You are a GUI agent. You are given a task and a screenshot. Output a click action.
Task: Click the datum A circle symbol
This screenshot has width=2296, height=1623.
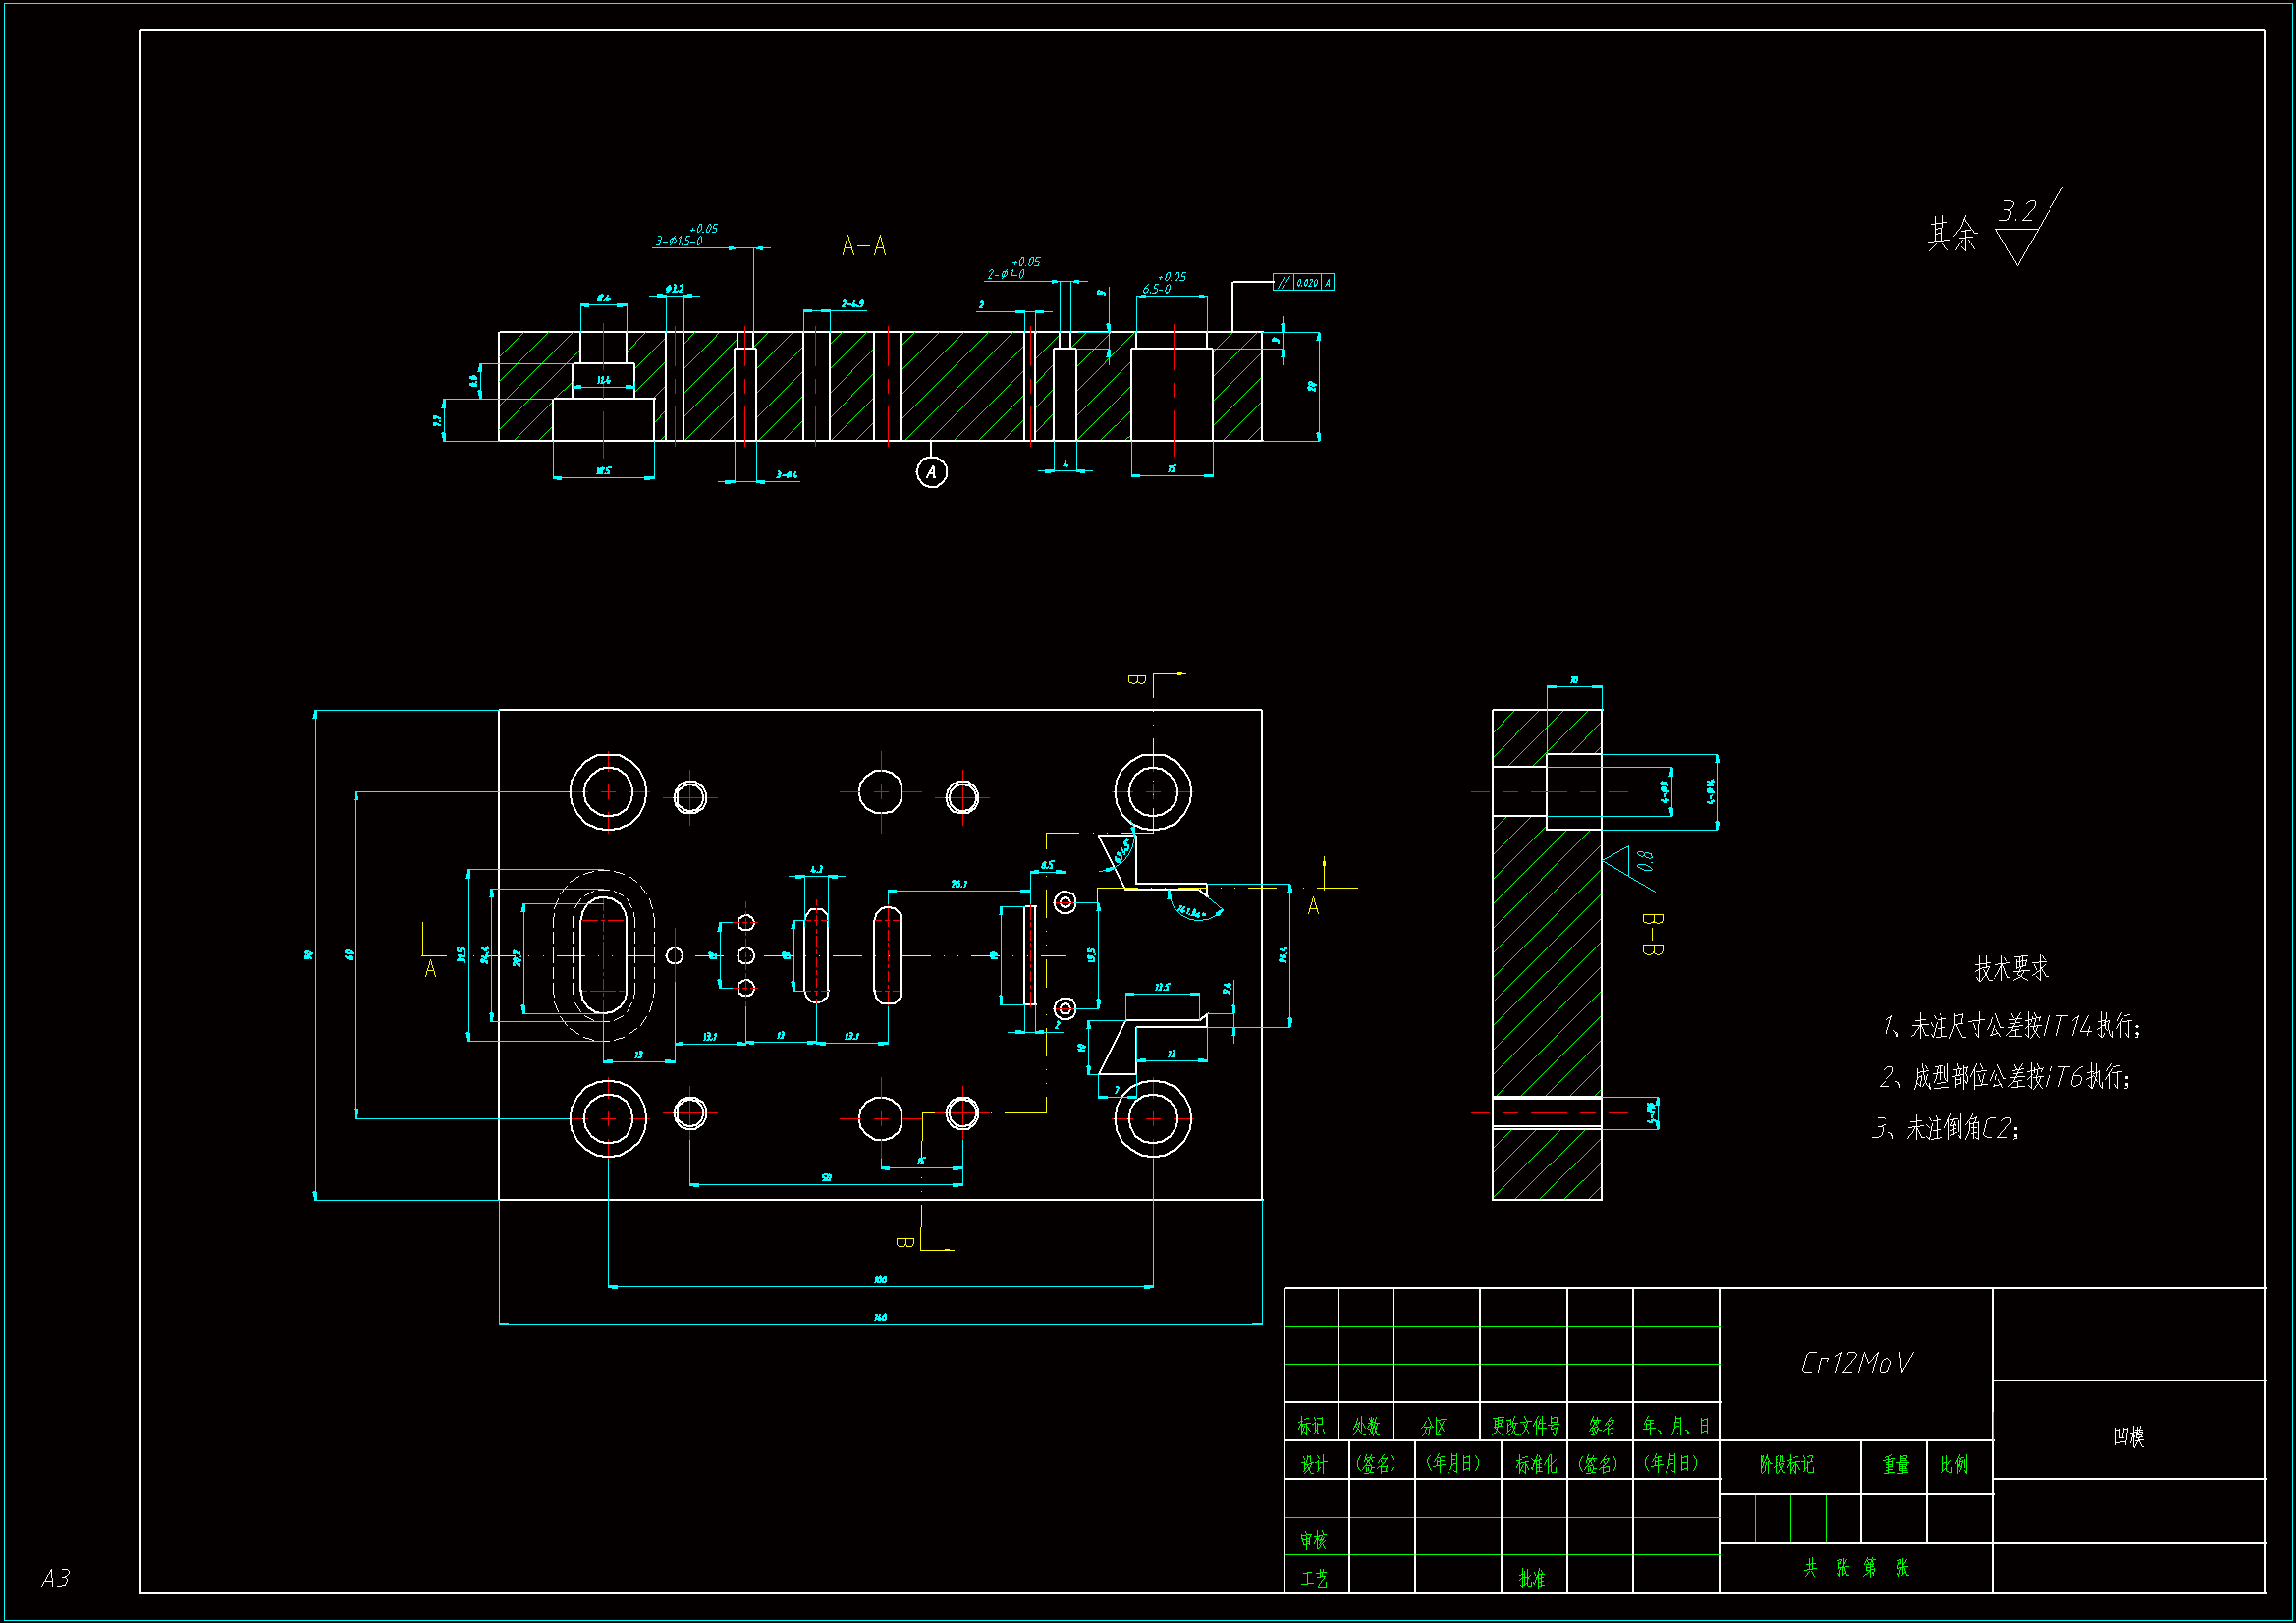(931, 472)
